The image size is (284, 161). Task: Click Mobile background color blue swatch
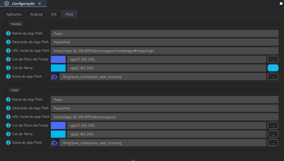coord(58,60)
